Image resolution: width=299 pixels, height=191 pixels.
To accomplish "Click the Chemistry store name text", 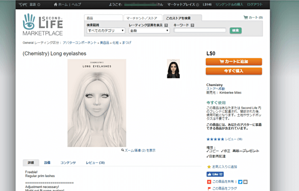I will (214, 85).
